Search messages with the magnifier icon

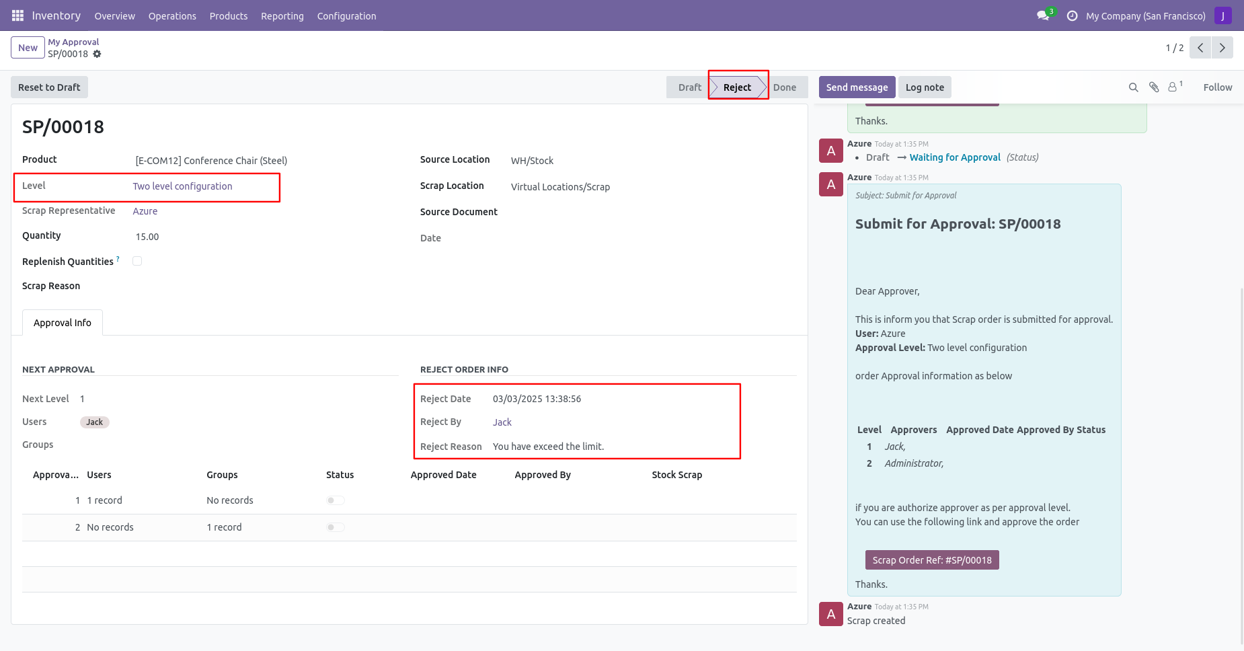pos(1133,87)
